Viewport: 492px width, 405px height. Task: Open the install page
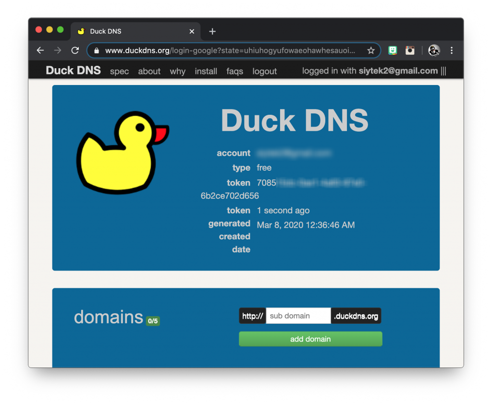[x=206, y=72]
